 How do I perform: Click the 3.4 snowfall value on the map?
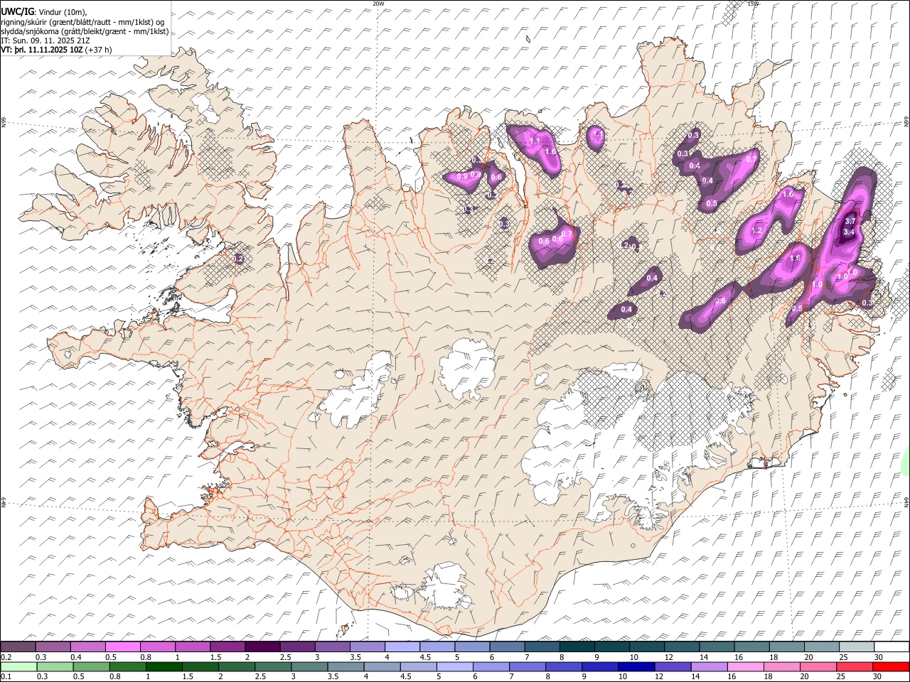(x=848, y=232)
